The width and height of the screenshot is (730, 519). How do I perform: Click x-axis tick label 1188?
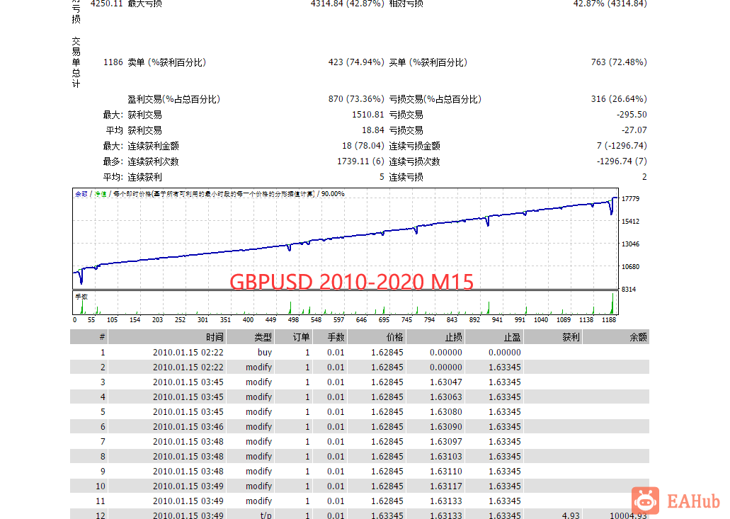[x=609, y=320]
